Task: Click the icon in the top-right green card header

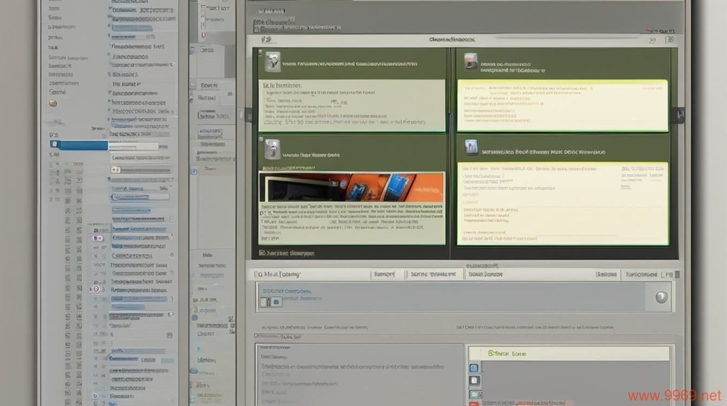Action: coord(471,62)
